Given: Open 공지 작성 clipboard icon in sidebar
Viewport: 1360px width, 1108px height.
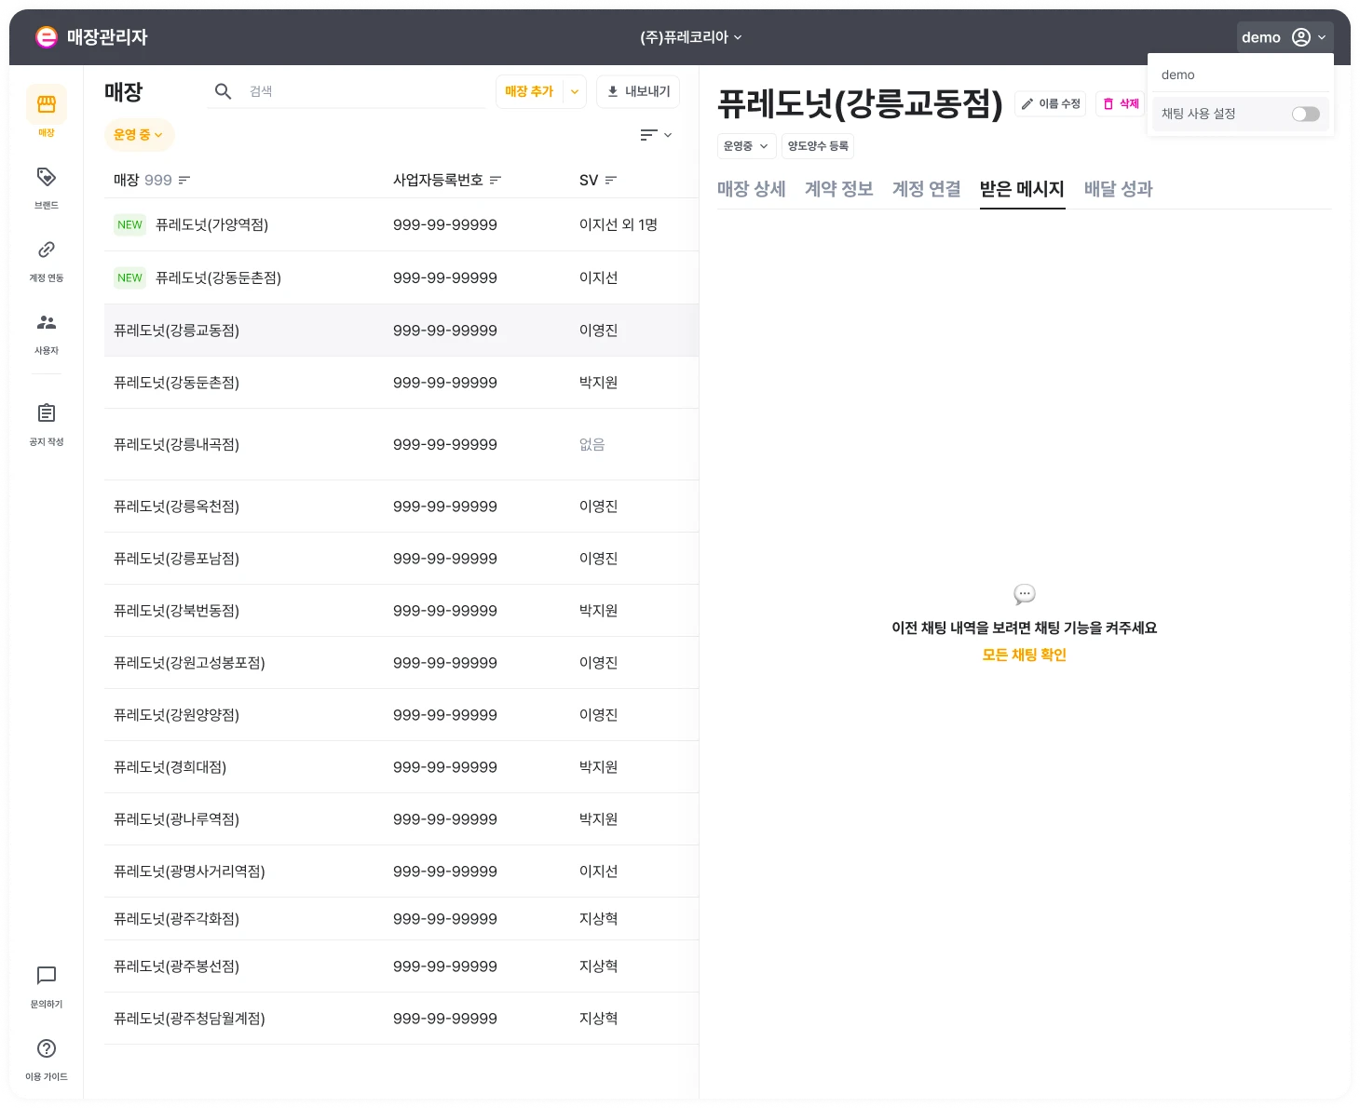Looking at the screenshot, I should tap(47, 413).
